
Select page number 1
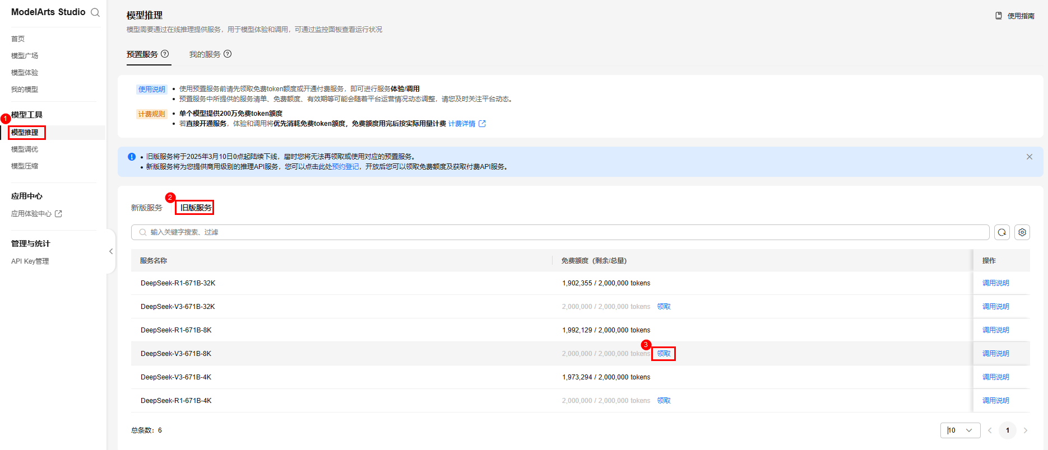[1008, 430]
